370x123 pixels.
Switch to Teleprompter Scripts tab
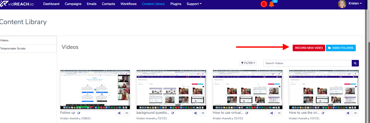tap(28, 49)
